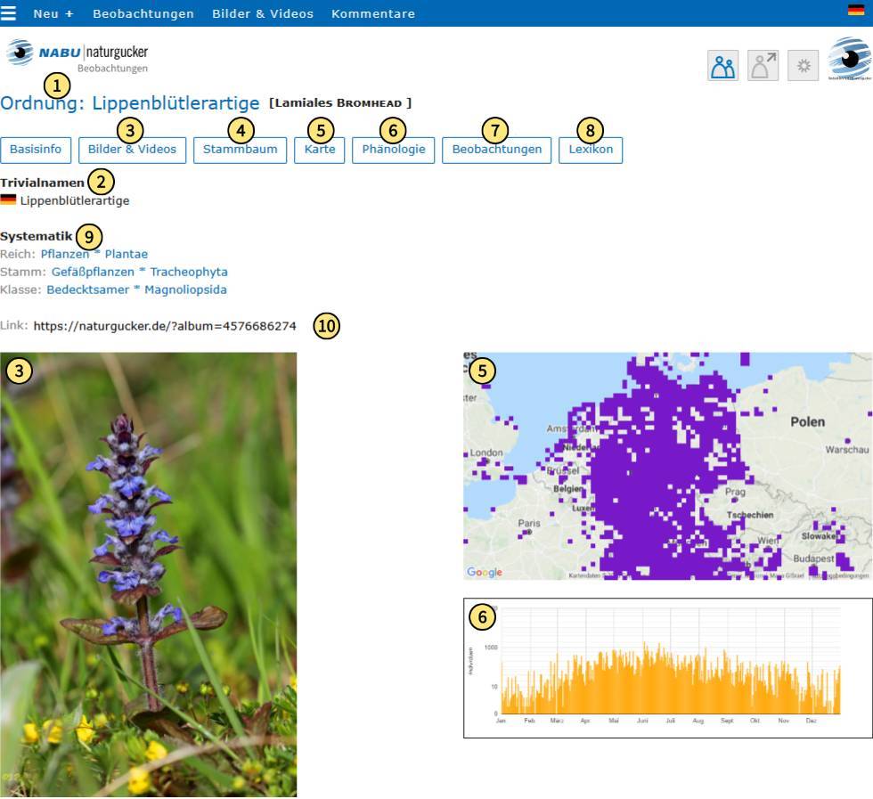Follow the Plantae link
873x799 pixels.
(x=126, y=254)
